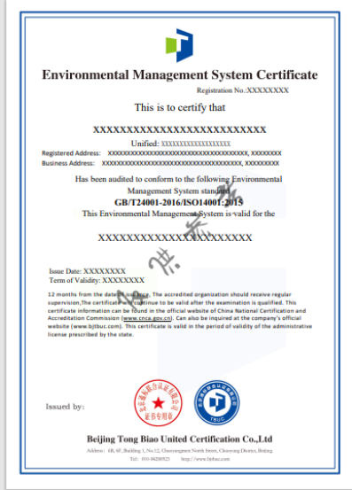
Task: Click the blue round TBUC seal
Action: point(217,402)
